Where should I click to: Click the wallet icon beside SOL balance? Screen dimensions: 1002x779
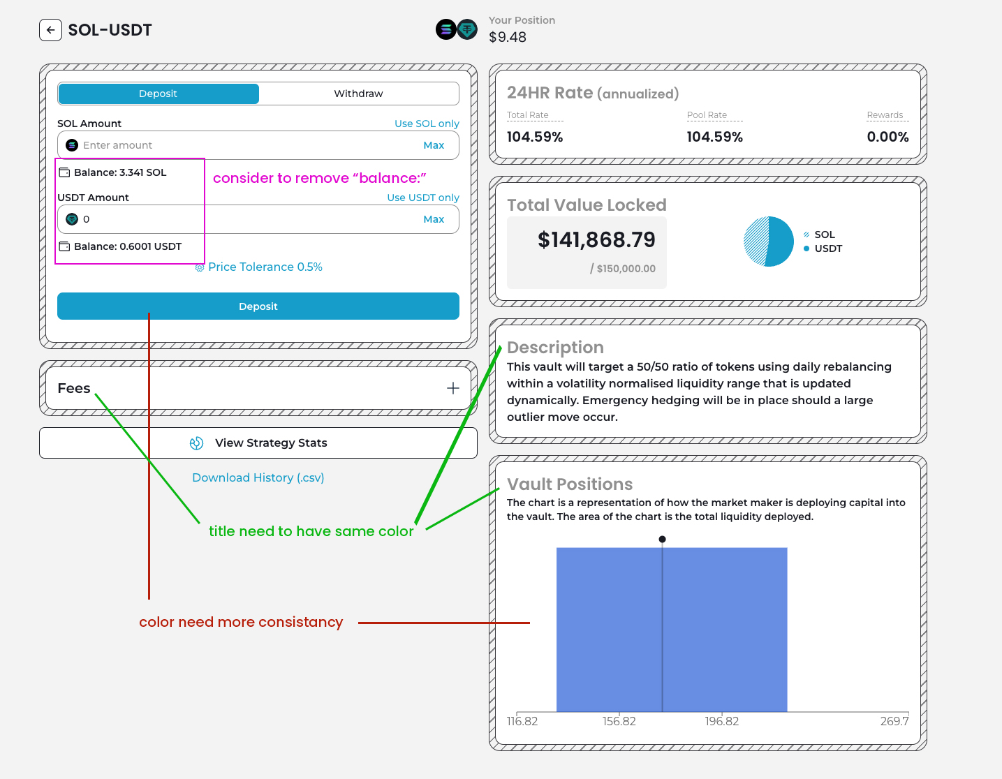pyautogui.click(x=64, y=172)
